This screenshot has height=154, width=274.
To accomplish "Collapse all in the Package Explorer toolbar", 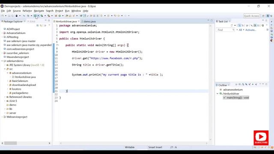I will (37, 26).
